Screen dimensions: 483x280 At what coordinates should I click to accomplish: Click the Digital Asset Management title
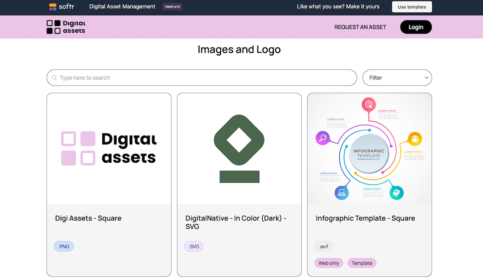click(122, 7)
